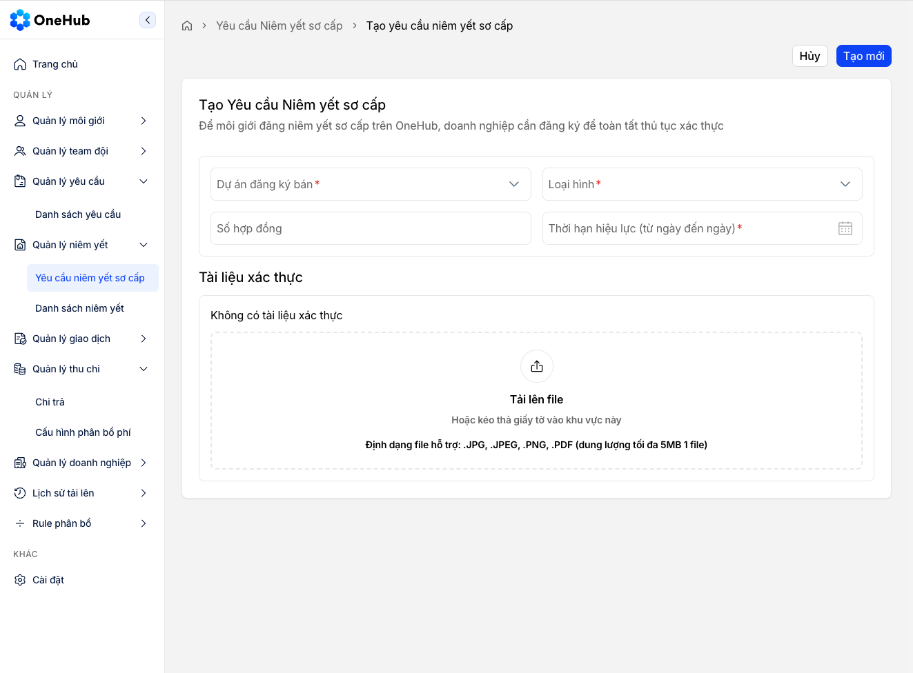Collapse Quản lý yêu cầu chevron
Viewport: 913px width, 673px height.
144,181
